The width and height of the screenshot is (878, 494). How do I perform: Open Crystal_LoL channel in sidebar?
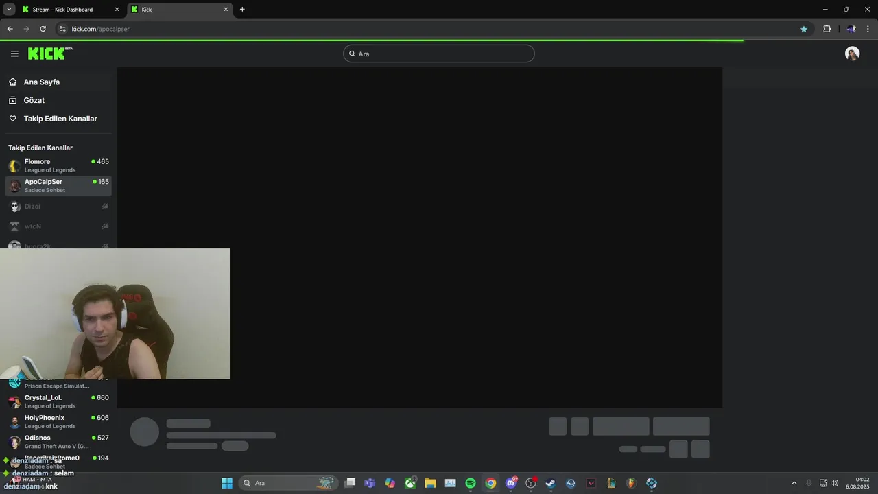point(58,401)
